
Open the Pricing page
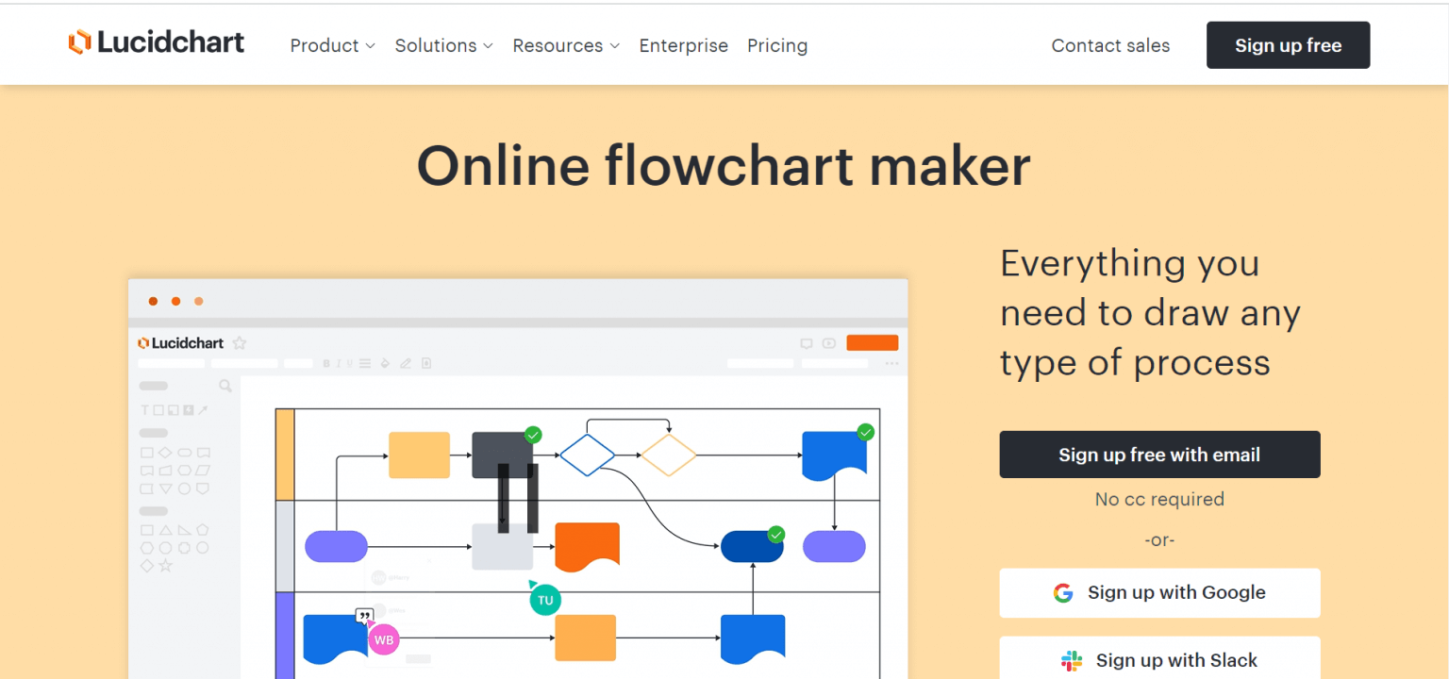777,45
